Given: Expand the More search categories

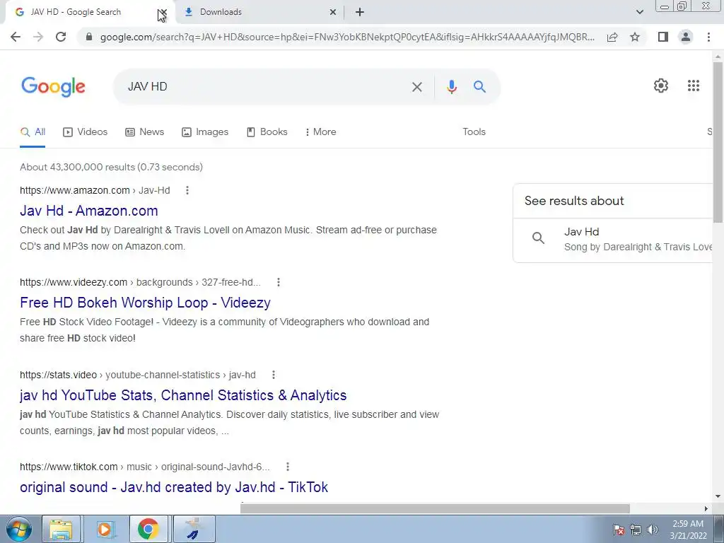Looking at the screenshot, I should (320, 132).
